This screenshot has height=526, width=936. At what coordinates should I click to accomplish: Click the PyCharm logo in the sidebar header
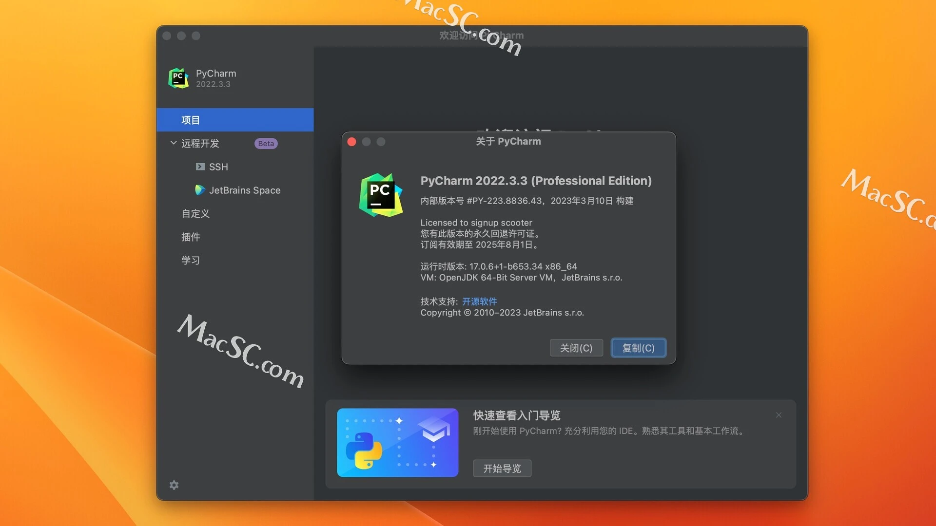178,78
